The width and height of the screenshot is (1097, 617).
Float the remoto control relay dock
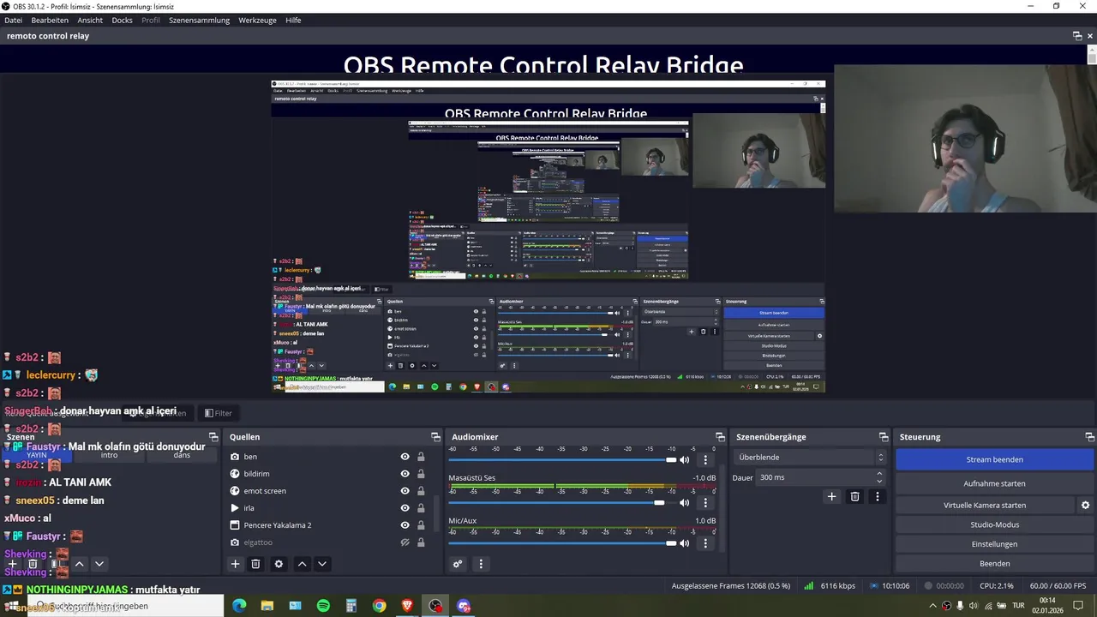pos(1077,36)
